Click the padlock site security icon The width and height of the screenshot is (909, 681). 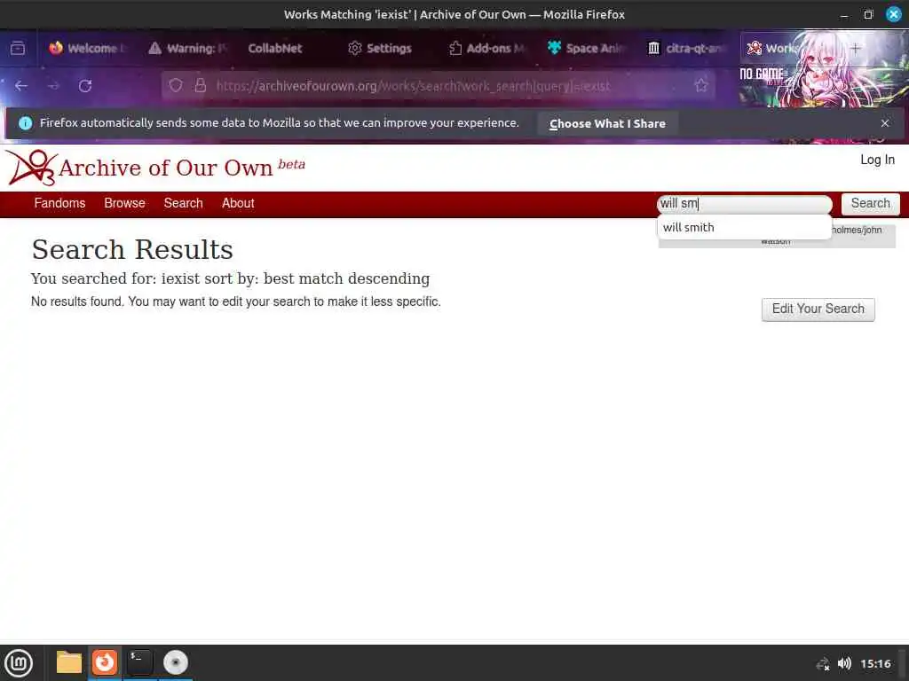(x=201, y=86)
